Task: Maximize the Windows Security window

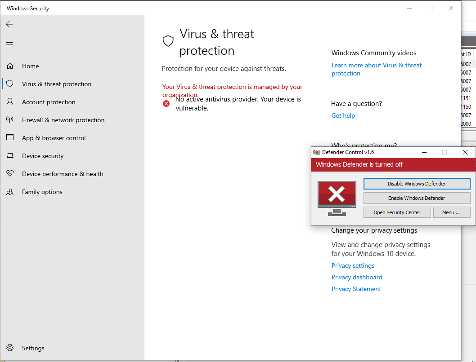Action: pos(430,8)
